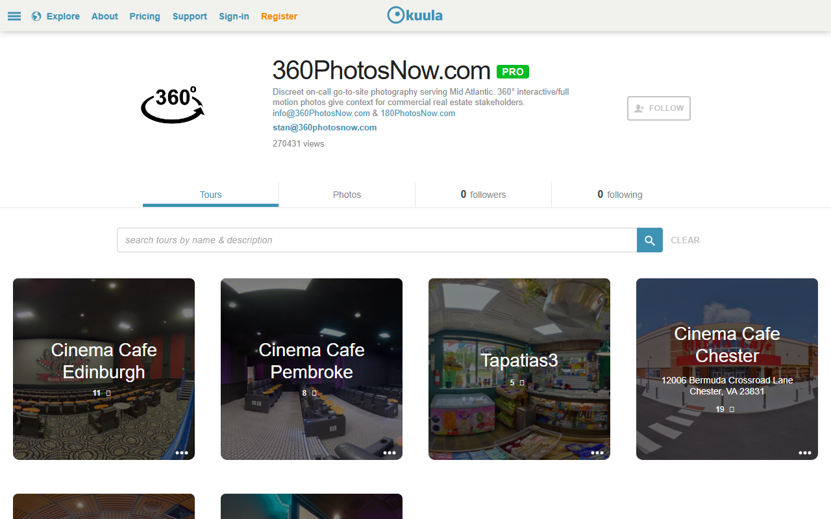Go to Pricing page
The width and height of the screenshot is (831, 519).
pos(145,16)
